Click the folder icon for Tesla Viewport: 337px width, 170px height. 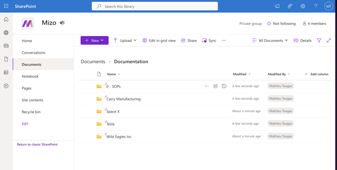tap(99, 124)
